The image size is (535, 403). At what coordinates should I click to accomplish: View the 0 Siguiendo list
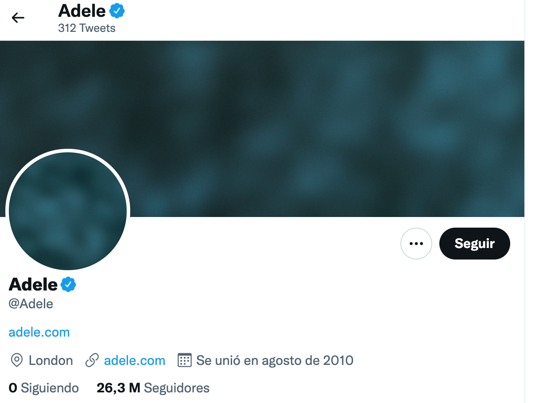(x=43, y=388)
